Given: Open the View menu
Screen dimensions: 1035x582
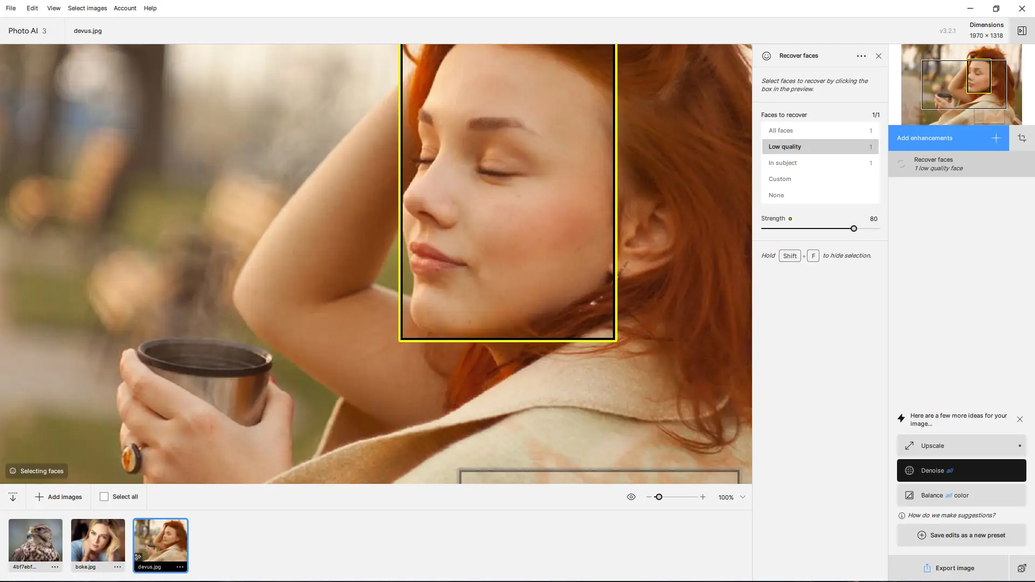Looking at the screenshot, I should coord(53,8).
